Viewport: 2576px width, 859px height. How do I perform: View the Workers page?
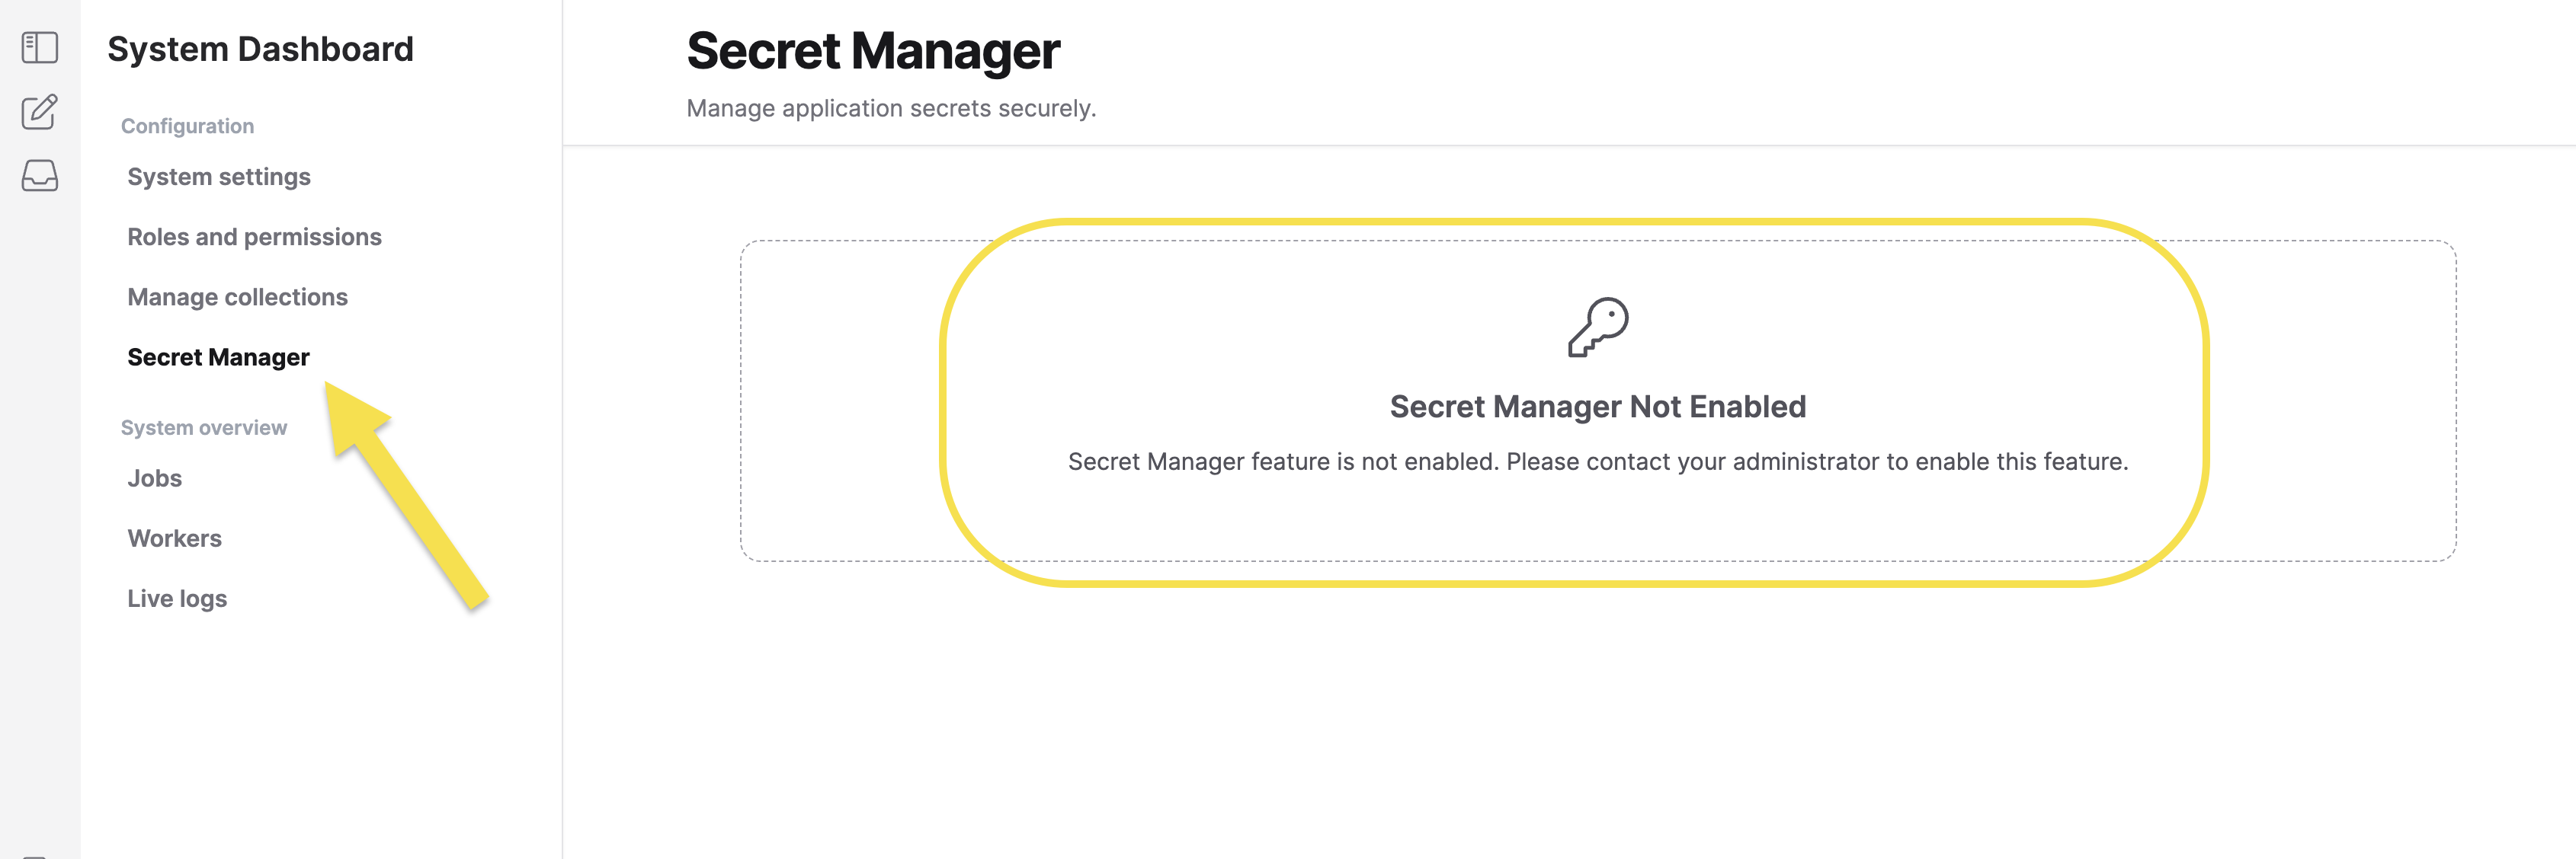(x=174, y=538)
